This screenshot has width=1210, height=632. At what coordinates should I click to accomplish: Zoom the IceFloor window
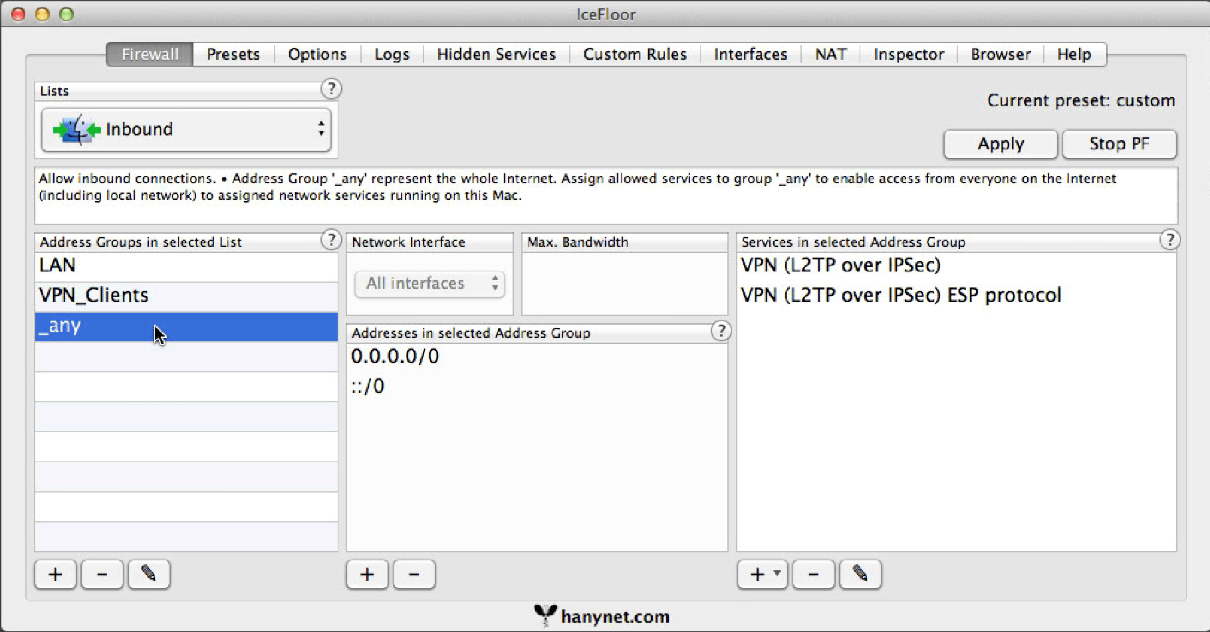(66, 14)
